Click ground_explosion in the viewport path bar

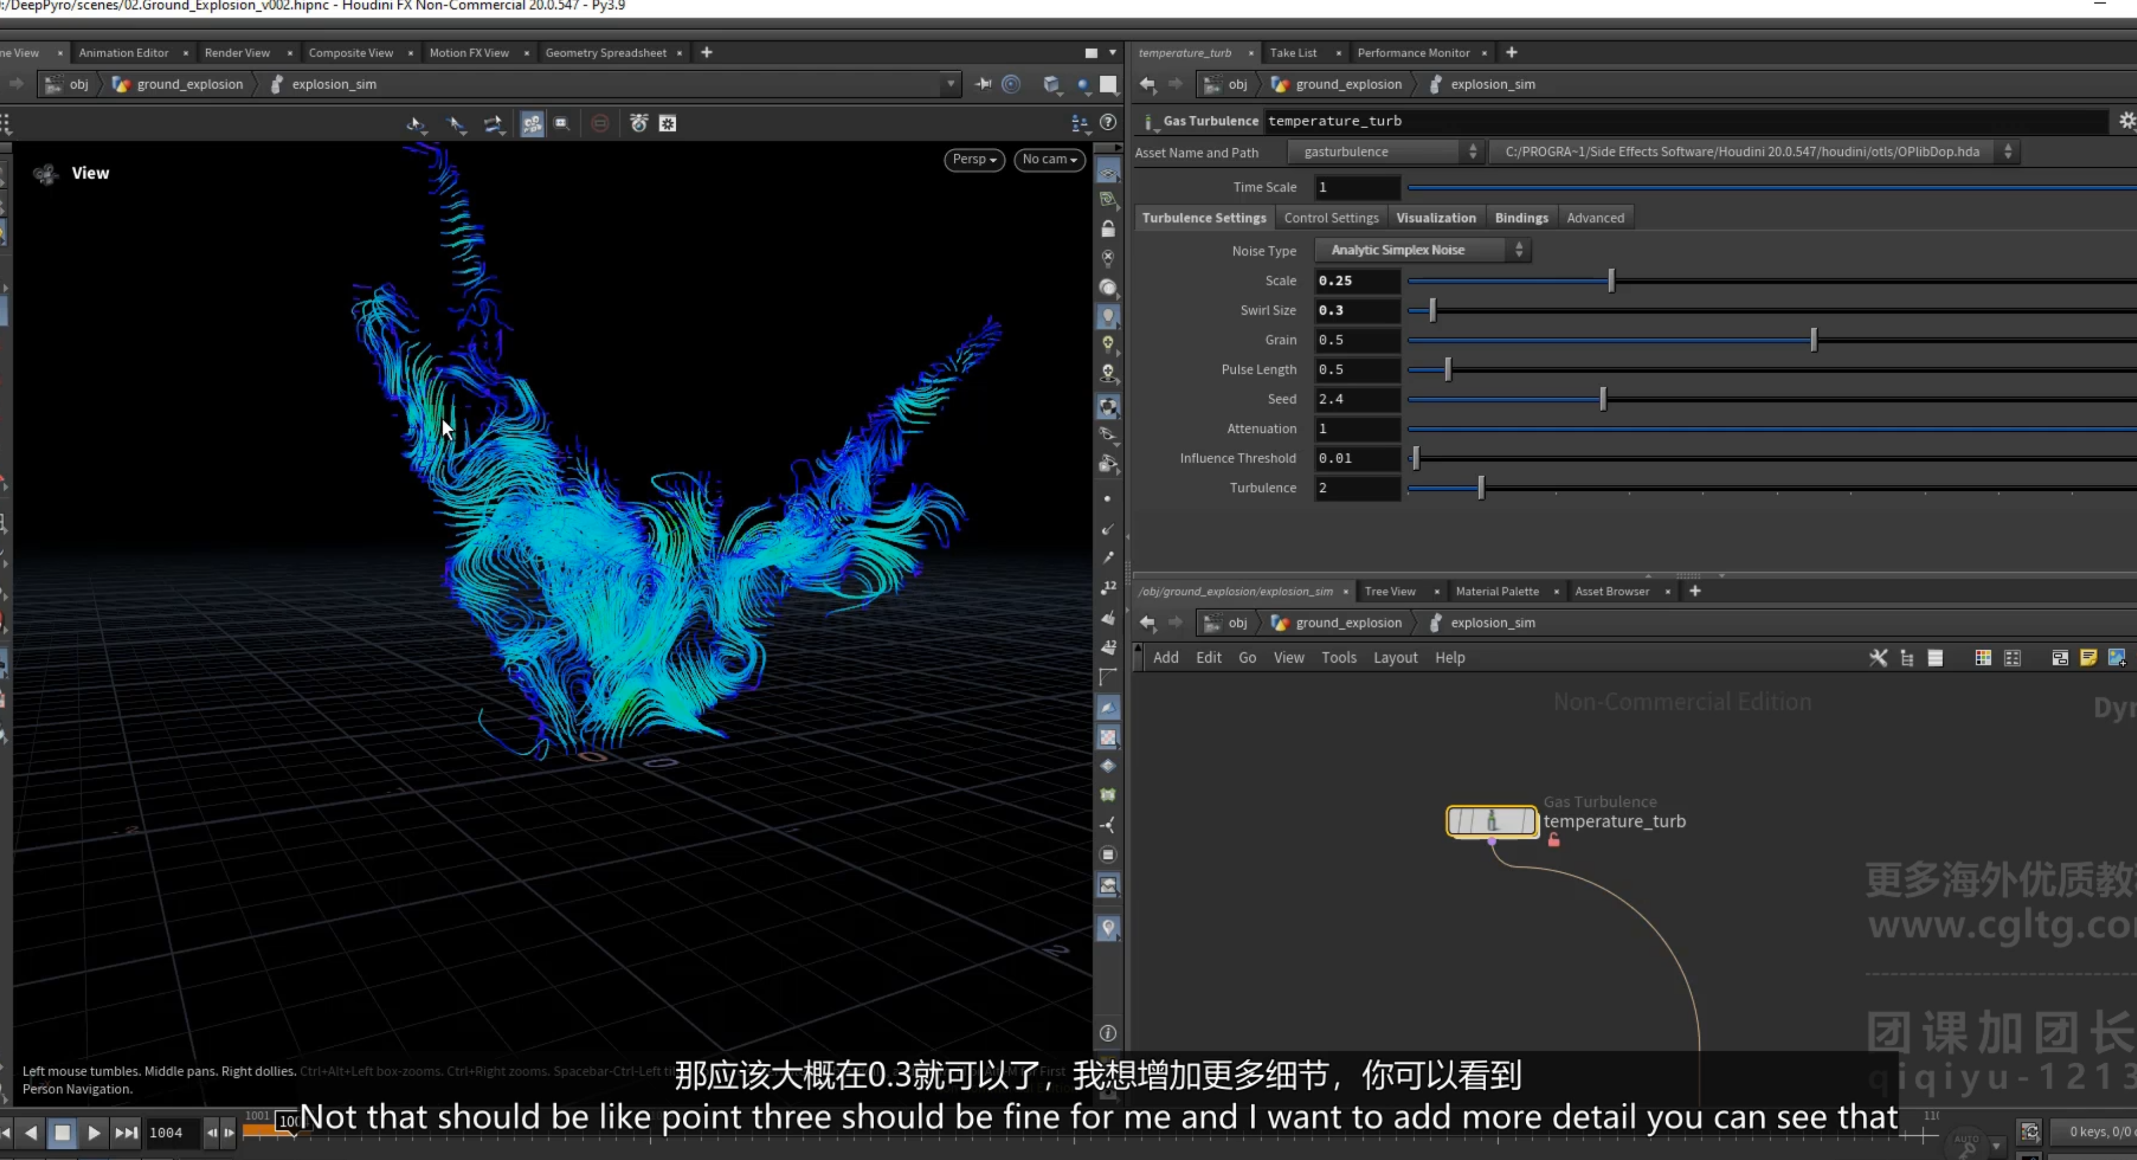pos(190,84)
